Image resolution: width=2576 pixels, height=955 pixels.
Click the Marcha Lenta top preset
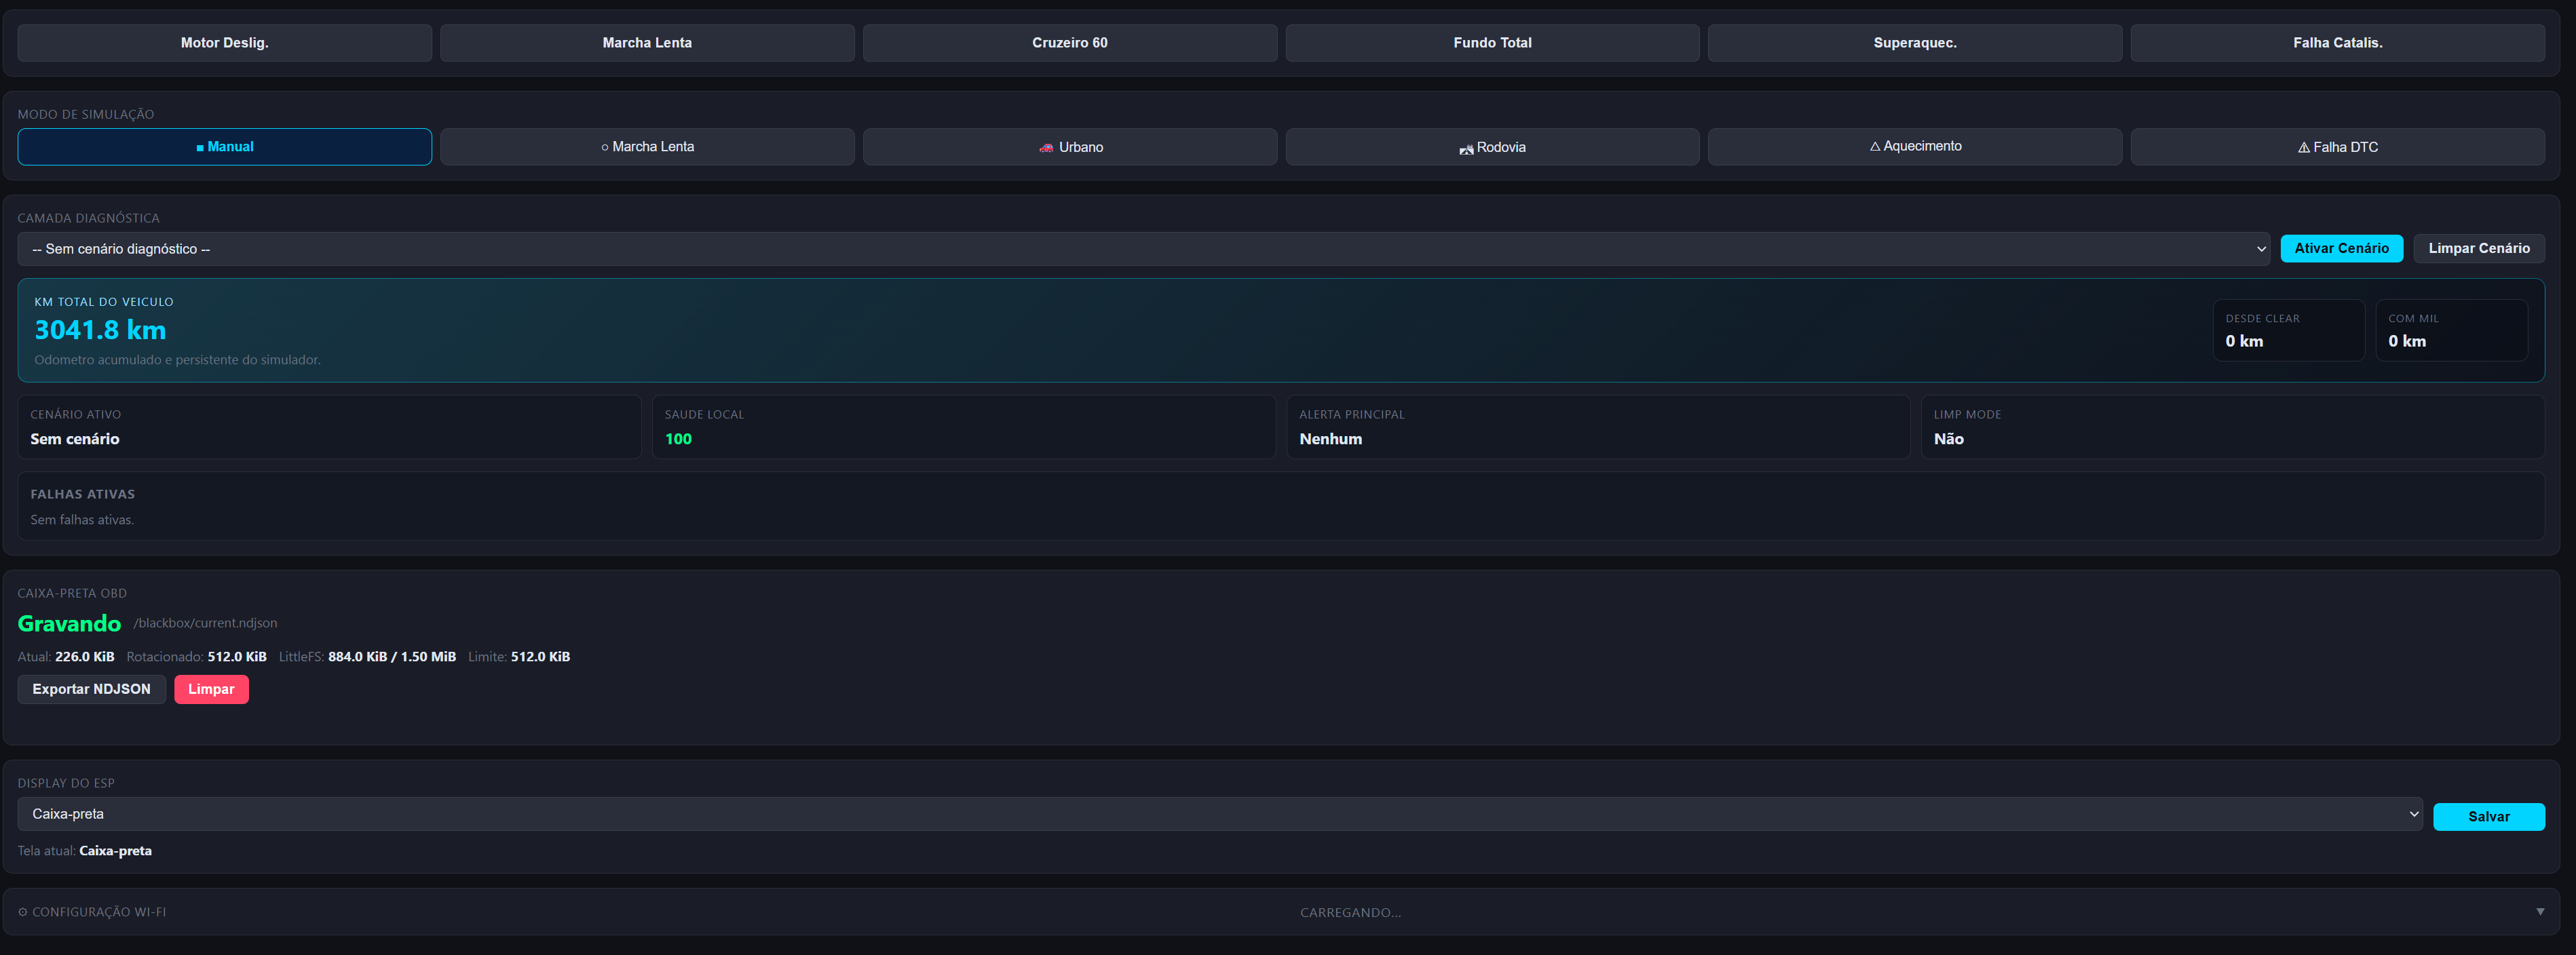647,43
